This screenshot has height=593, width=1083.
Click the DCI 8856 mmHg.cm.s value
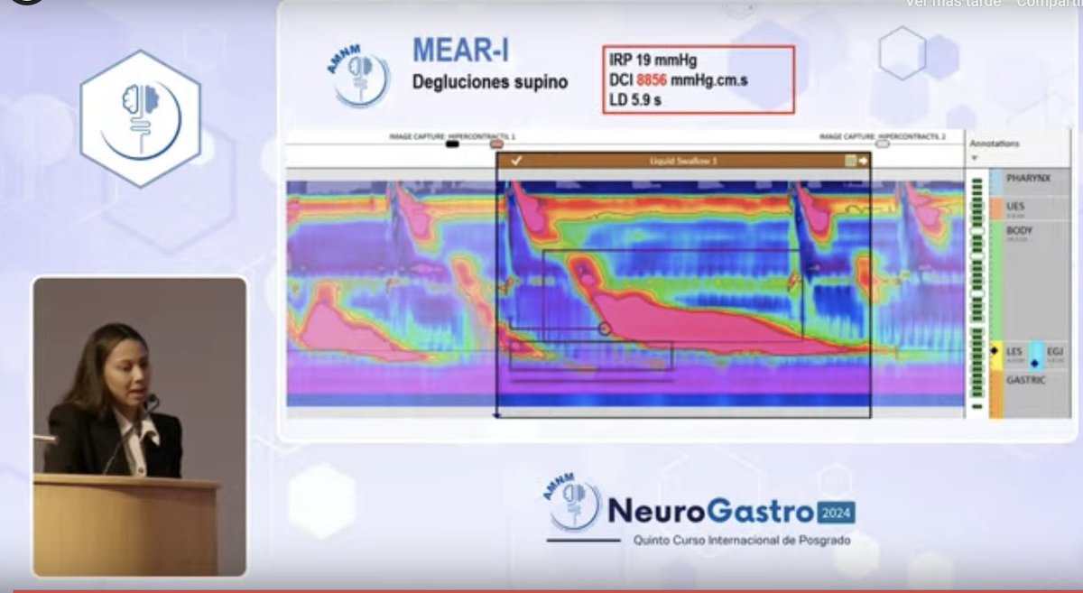click(679, 79)
